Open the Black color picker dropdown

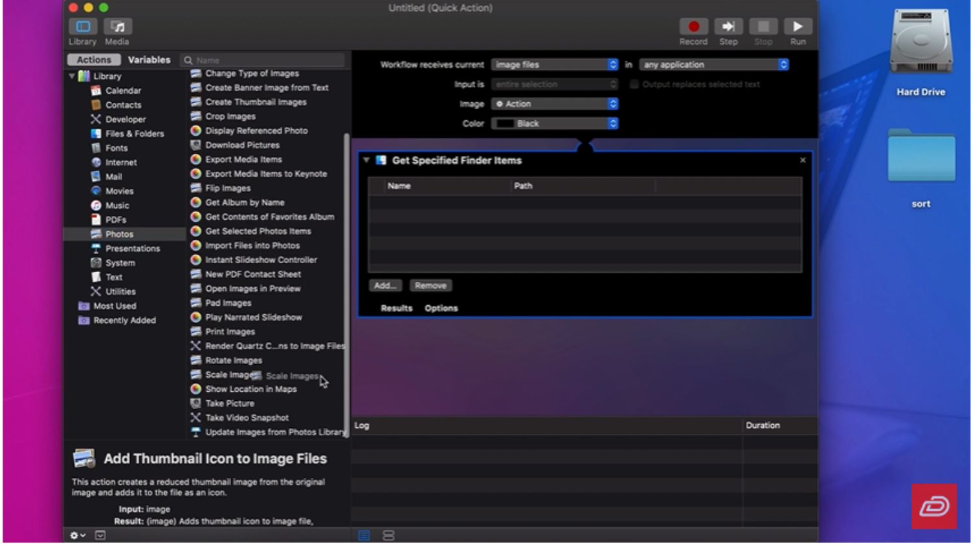[555, 123]
